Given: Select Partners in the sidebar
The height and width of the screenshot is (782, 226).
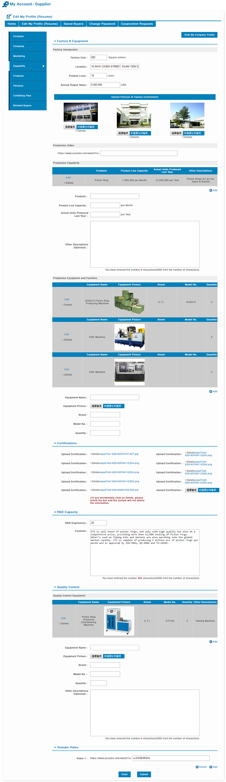Looking at the screenshot, I should [x=28, y=86].
